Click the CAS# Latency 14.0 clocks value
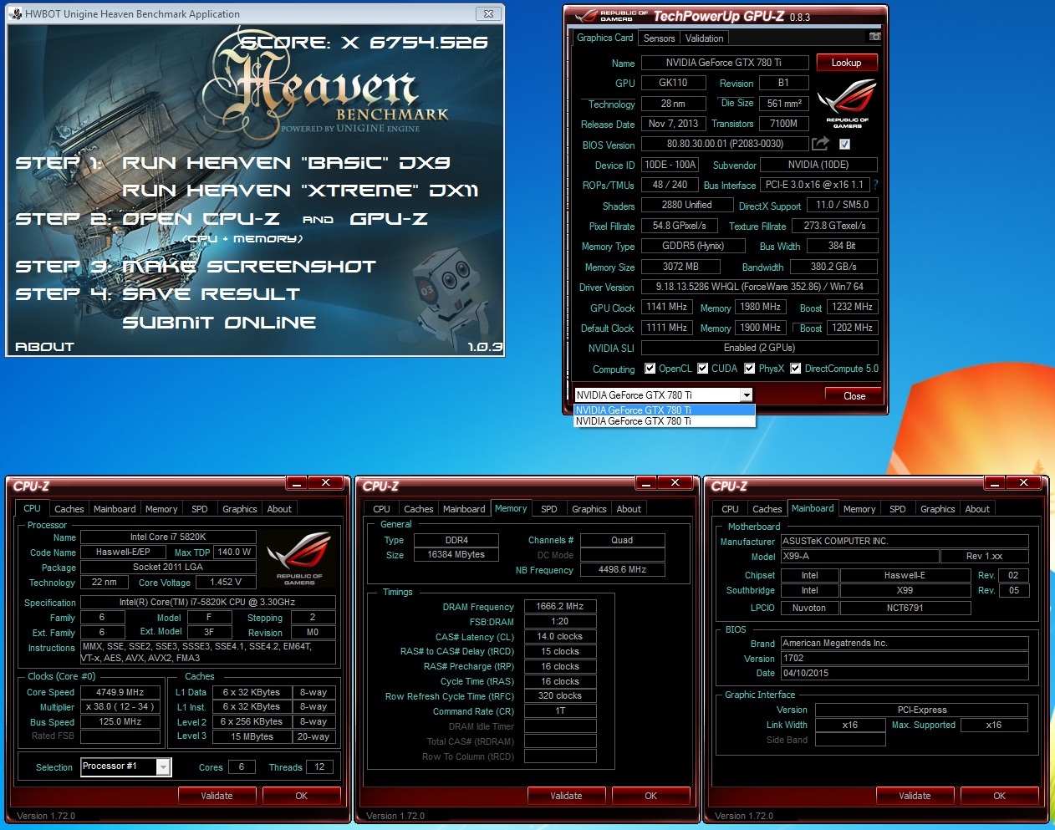 click(560, 636)
